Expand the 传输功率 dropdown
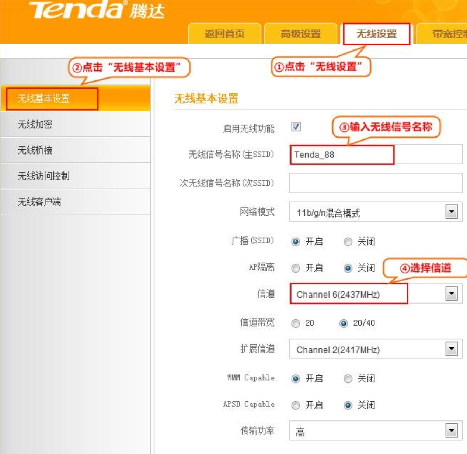This screenshot has width=467, height=454. pos(452,430)
